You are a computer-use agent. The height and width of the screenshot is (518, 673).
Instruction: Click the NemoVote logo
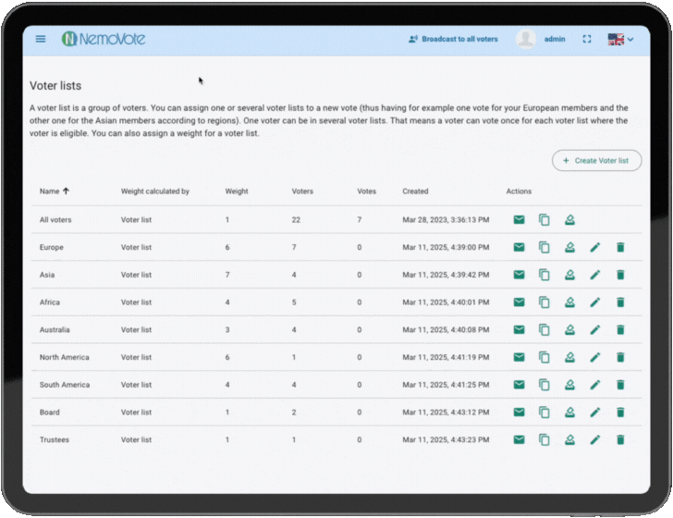[104, 39]
